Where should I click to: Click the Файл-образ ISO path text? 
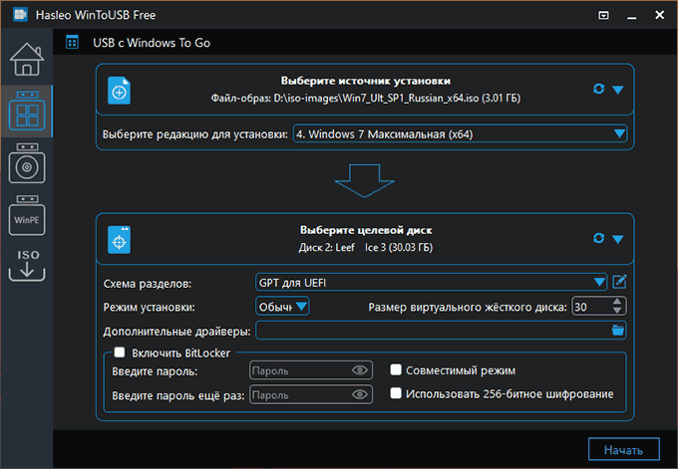click(x=366, y=98)
